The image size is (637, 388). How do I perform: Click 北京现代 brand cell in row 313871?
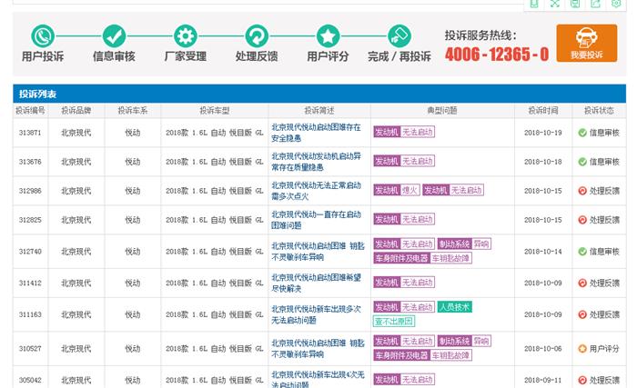click(x=76, y=133)
